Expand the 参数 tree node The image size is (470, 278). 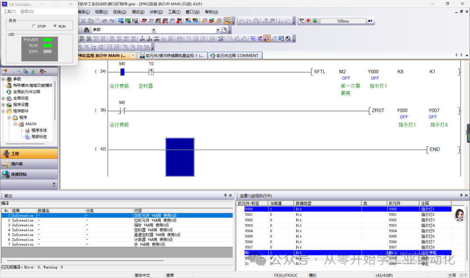(x=3, y=79)
